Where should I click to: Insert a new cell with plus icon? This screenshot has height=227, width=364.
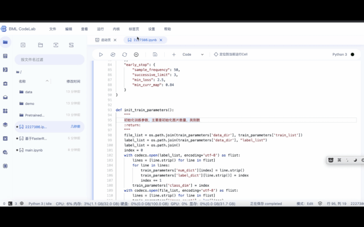174,54
